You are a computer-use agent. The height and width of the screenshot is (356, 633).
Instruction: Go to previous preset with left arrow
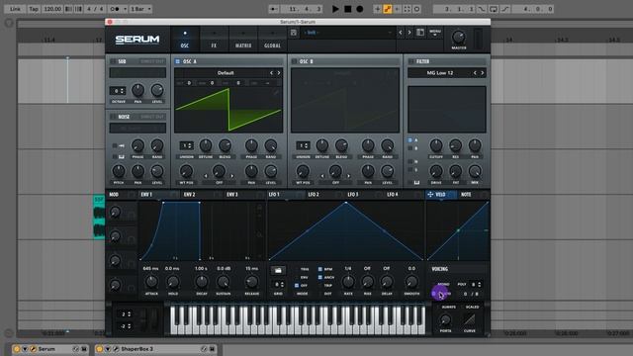401,33
